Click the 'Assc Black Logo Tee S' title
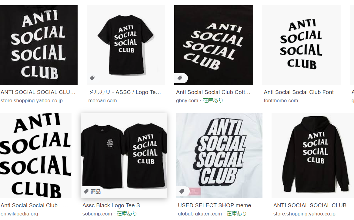The width and height of the screenshot is (354, 220). 111,205
